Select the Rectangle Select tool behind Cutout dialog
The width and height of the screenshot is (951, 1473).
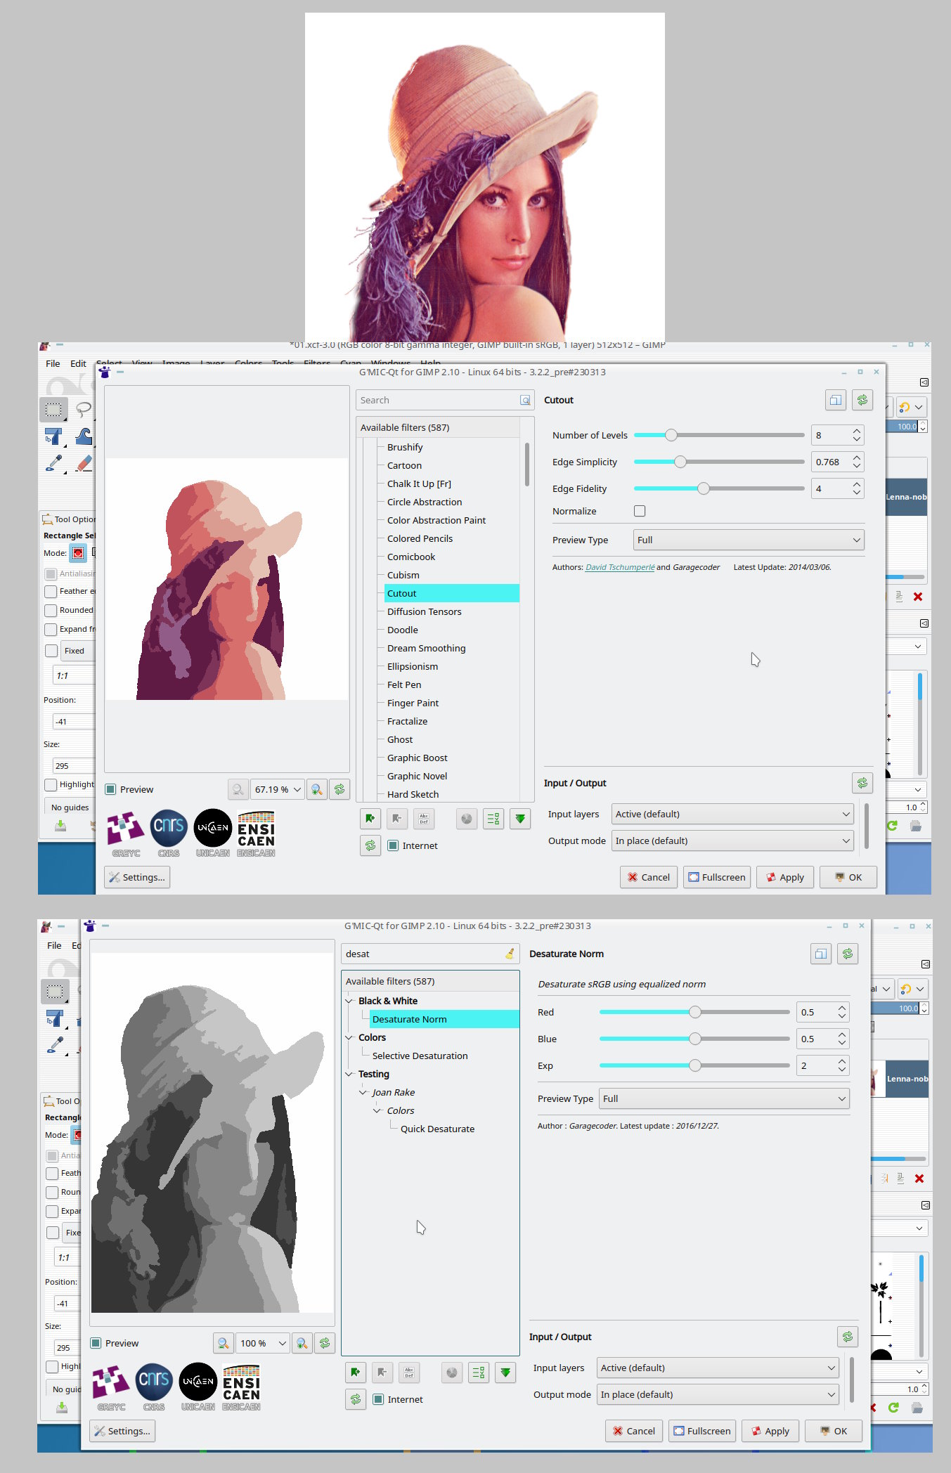(53, 409)
